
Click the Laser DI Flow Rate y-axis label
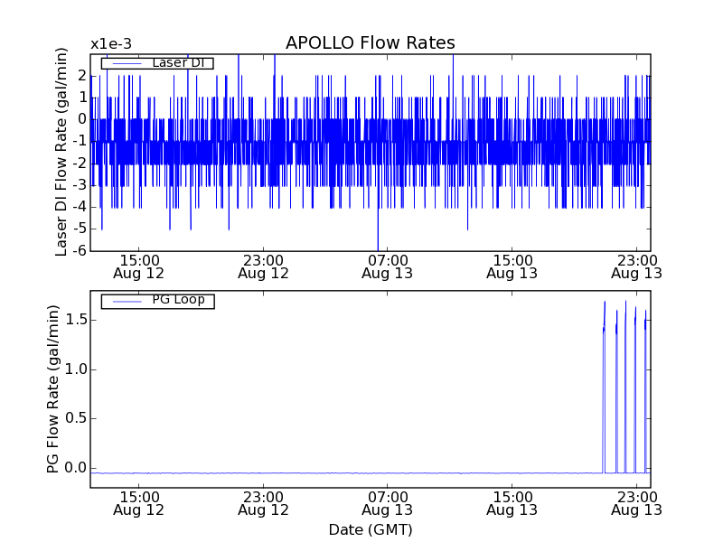point(61,153)
